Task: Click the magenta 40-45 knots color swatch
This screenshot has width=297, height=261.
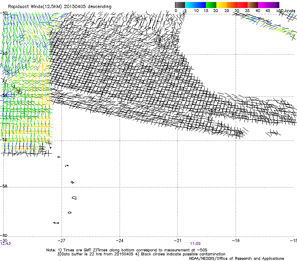Action: coord(263,5)
